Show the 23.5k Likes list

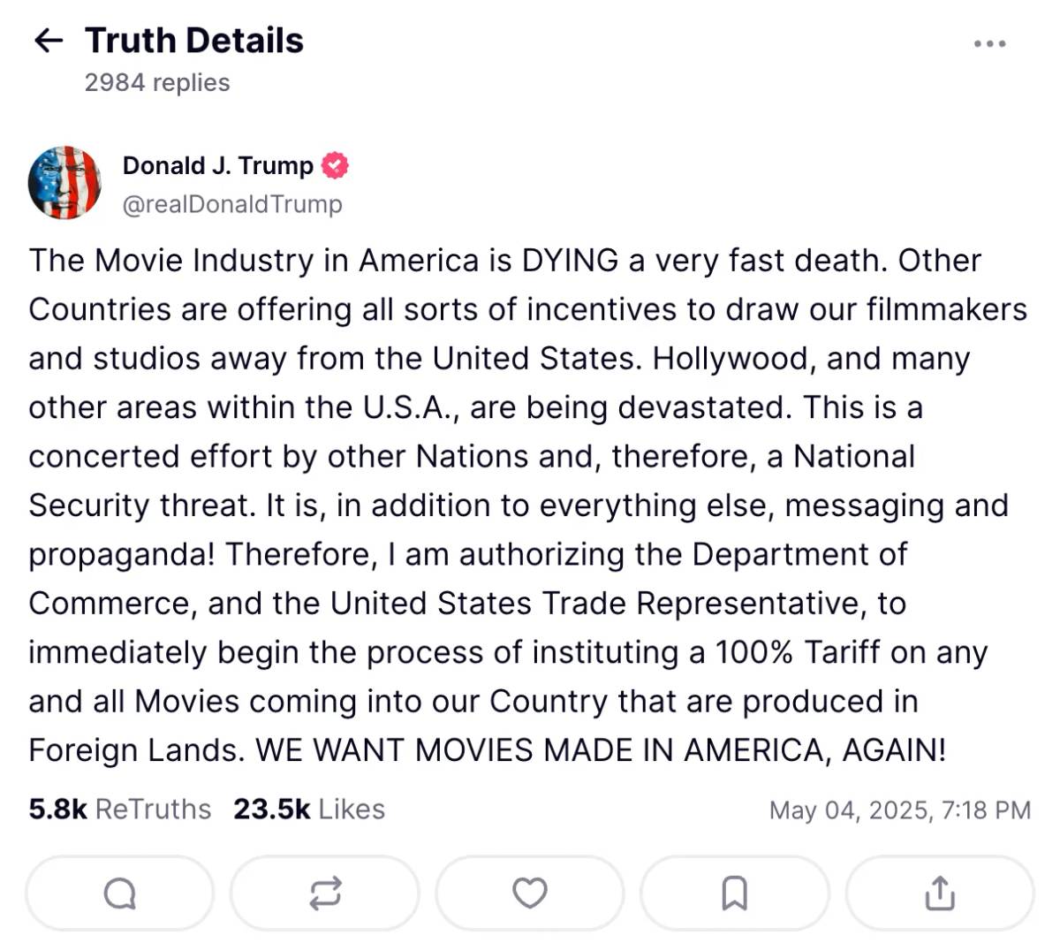coord(309,810)
